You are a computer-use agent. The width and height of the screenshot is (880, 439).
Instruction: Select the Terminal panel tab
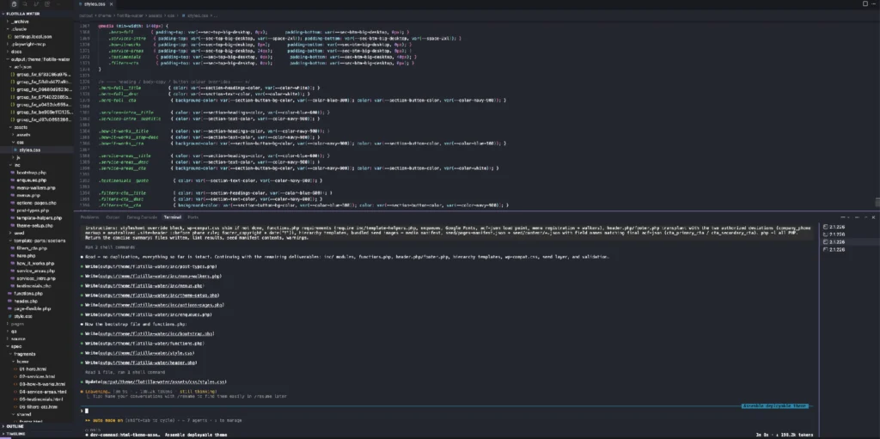[x=172, y=216]
